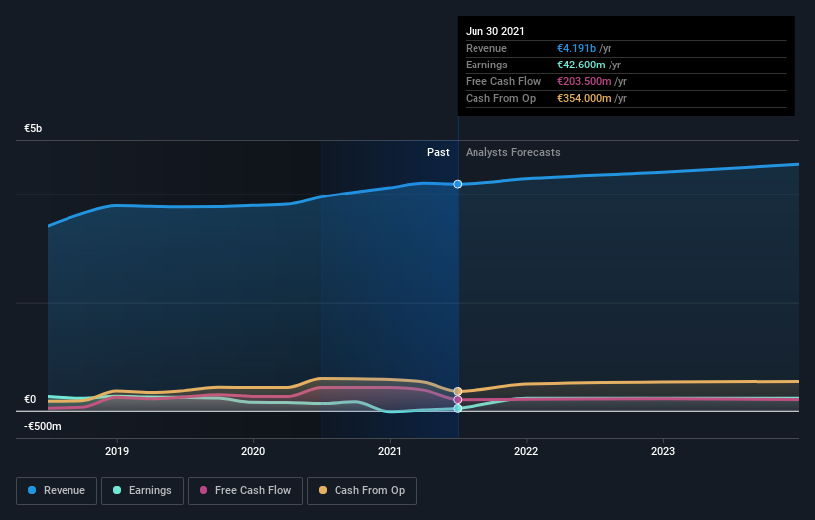Click the €203.500m free cash flow value
Screen dimensions: 815x520
click(x=584, y=81)
